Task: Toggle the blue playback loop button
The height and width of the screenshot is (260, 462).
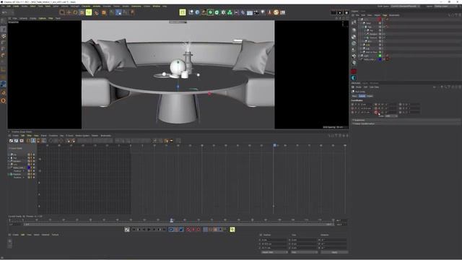Action: [x=171, y=230]
